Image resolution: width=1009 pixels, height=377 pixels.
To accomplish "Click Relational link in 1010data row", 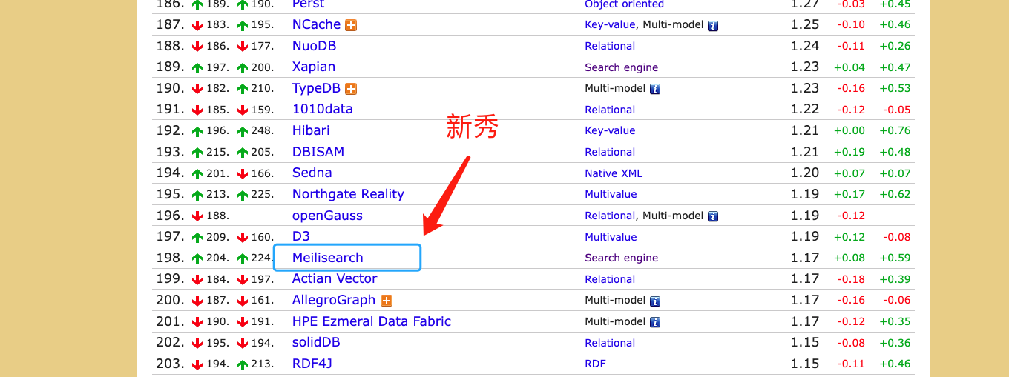I will point(610,110).
